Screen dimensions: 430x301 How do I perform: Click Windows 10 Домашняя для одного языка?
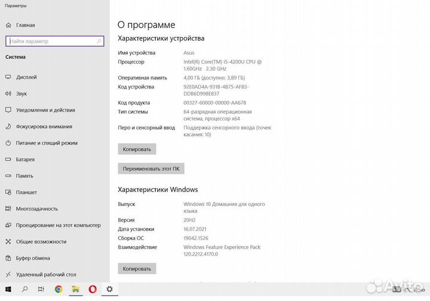224,207
